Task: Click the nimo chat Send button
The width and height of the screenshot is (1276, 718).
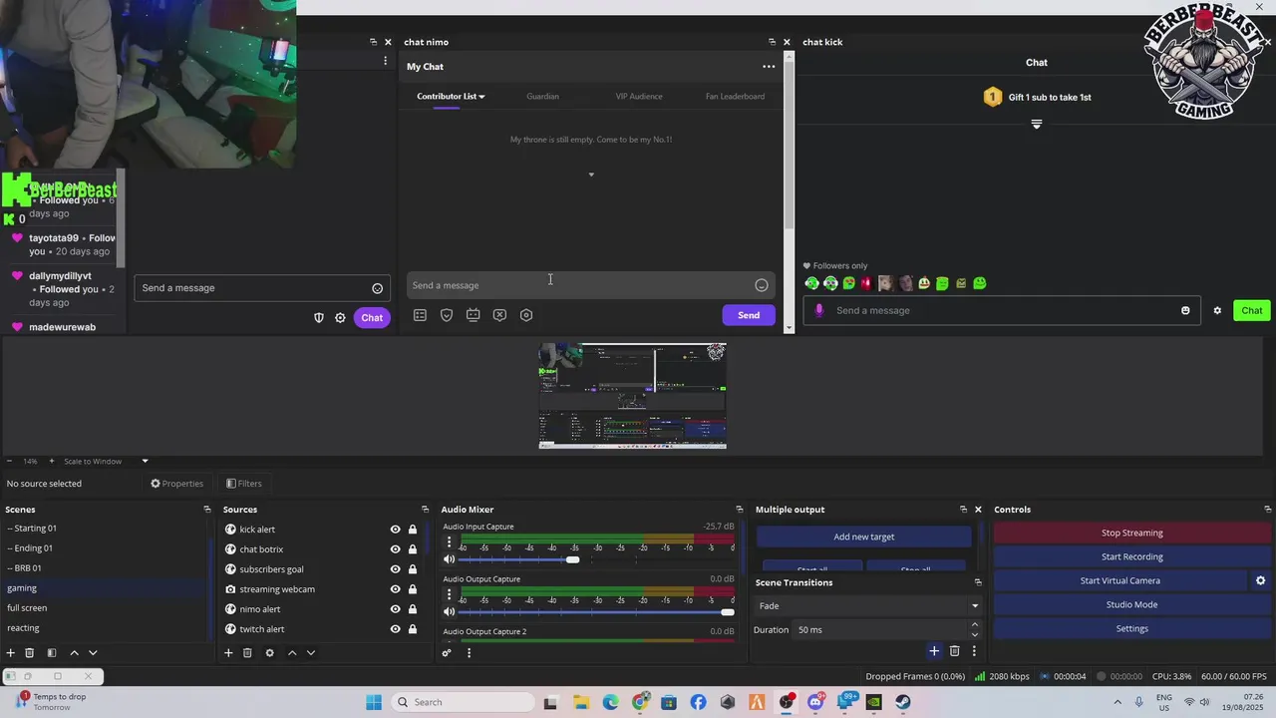Action: [749, 315]
